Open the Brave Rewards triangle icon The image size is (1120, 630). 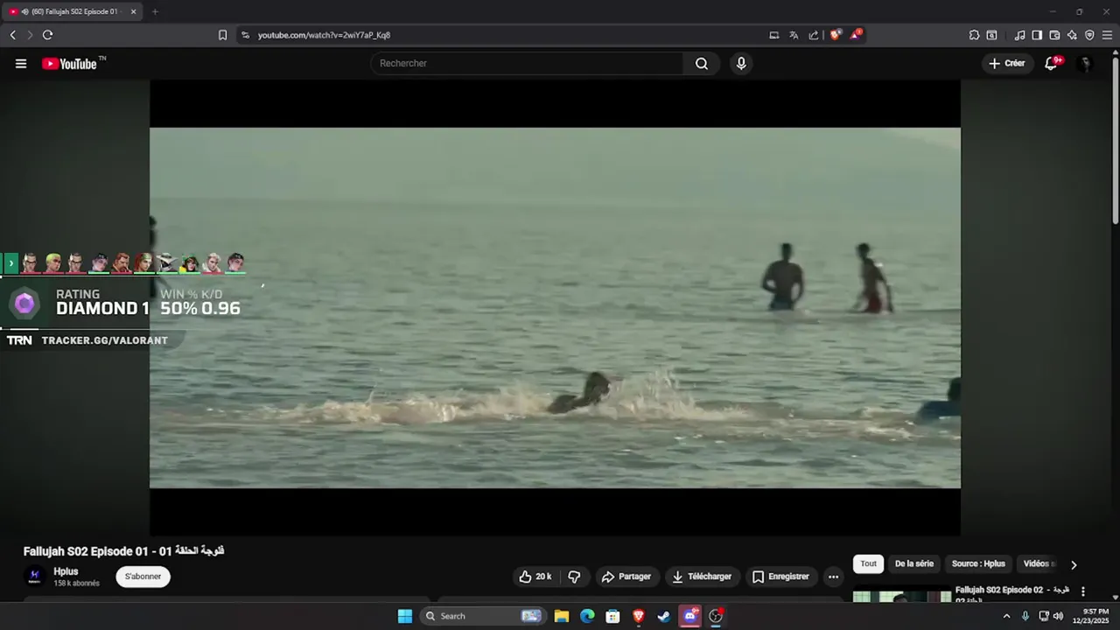[856, 35]
